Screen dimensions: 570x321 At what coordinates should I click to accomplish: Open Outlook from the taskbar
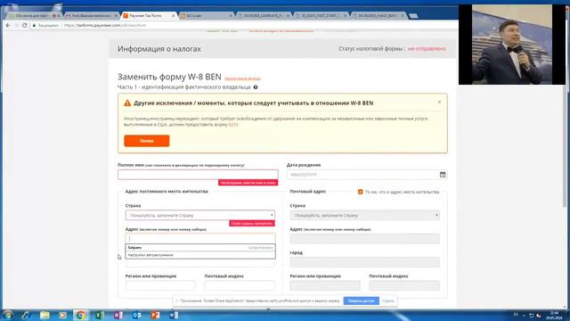[136, 315]
